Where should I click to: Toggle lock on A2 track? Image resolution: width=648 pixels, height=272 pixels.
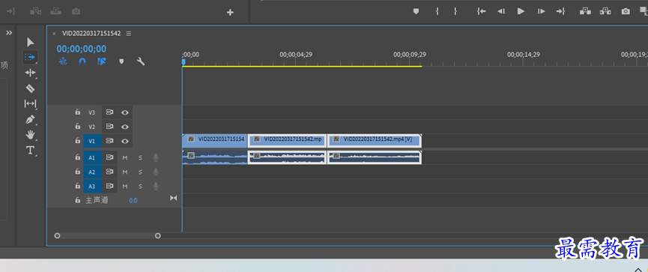point(77,172)
